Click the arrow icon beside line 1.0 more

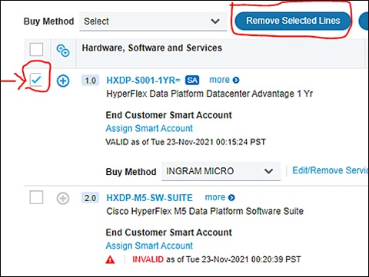[x=236, y=81]
